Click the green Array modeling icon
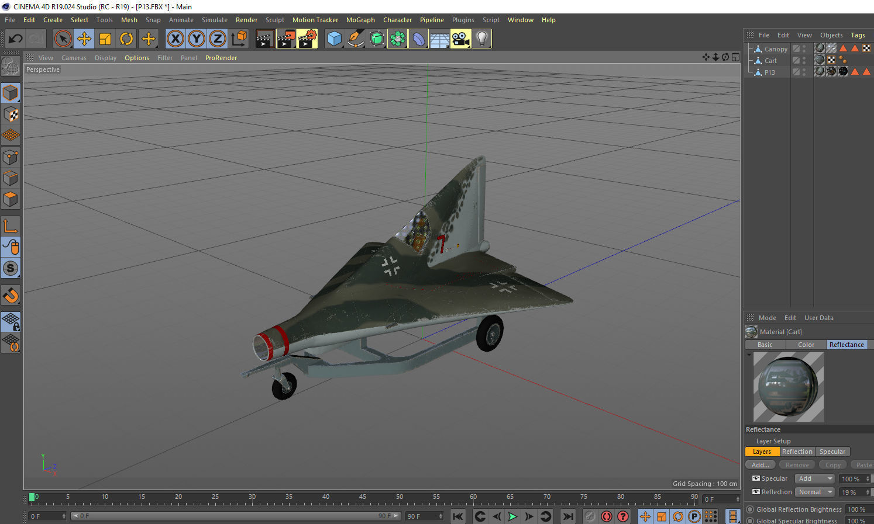Screen dimensions: 874x524 click(x=397, y=39)
